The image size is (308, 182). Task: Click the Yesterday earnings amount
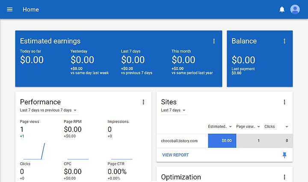[82, 60]
